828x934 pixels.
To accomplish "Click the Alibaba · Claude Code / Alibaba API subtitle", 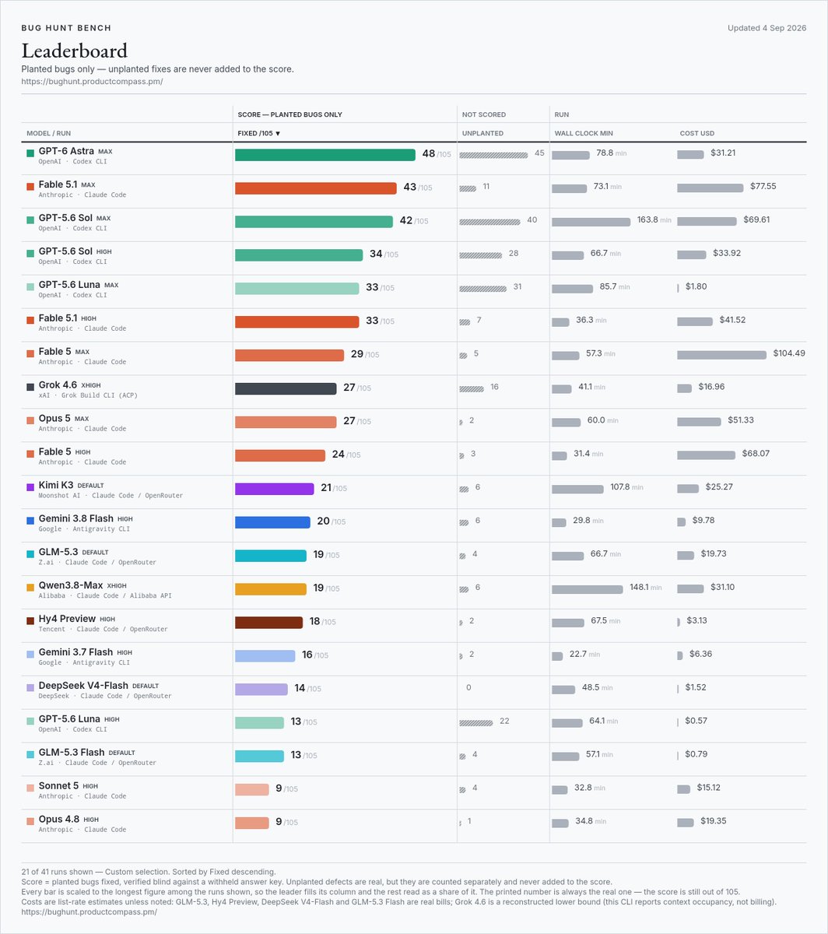I will [105, 596].
